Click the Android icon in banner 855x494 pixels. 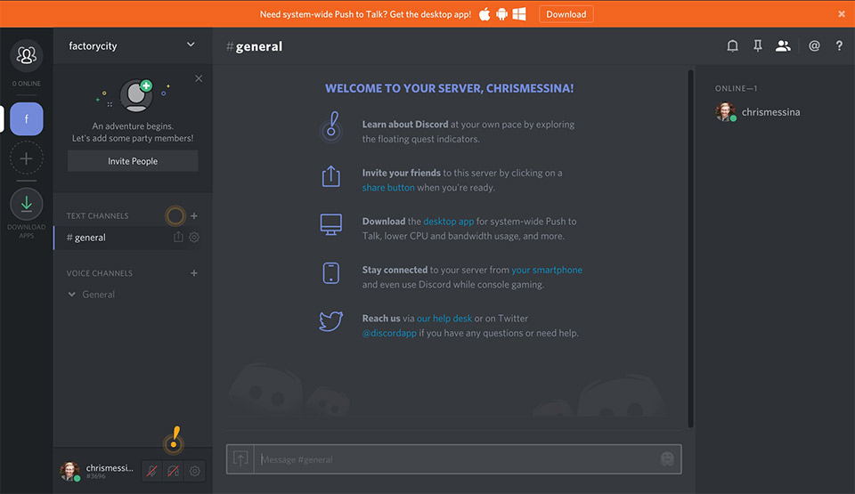point(501,14)
